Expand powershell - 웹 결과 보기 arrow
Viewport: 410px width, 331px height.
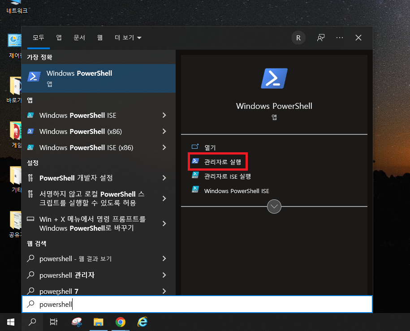tap(164, 258)
